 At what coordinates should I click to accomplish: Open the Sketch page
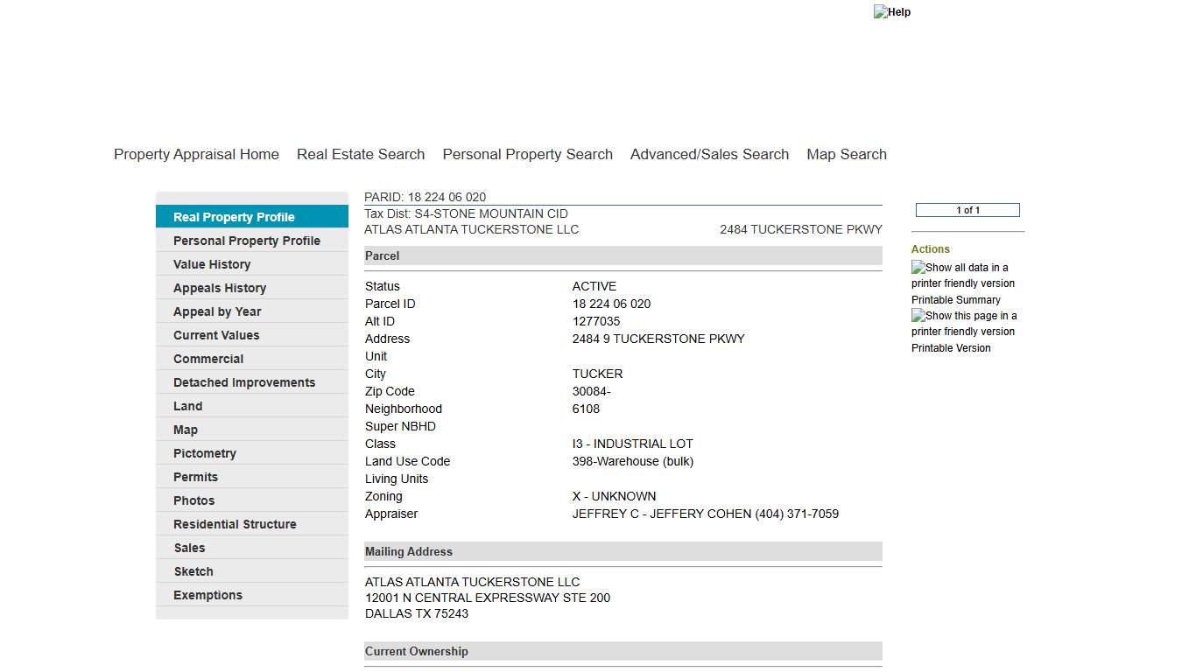193,571
